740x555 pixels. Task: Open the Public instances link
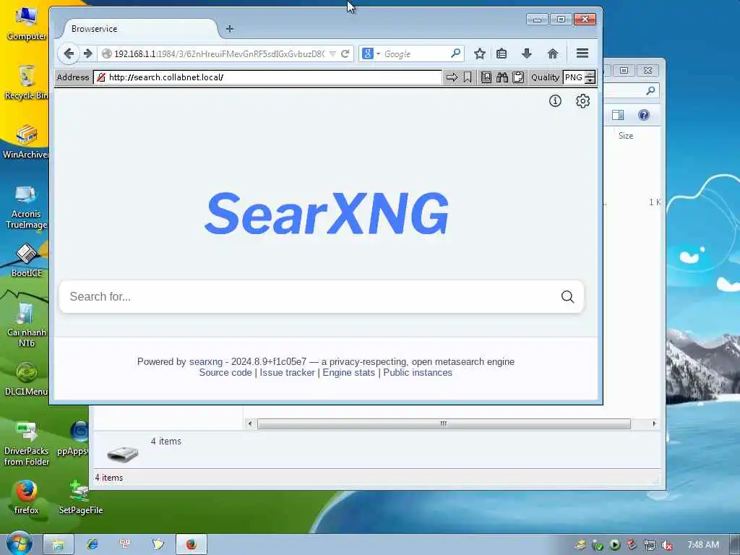418,373
